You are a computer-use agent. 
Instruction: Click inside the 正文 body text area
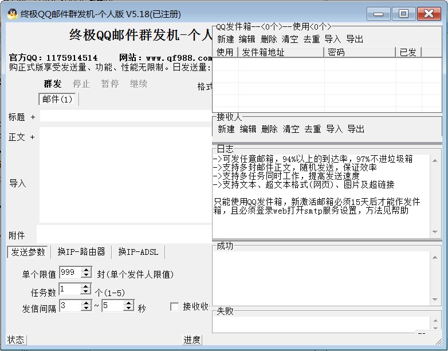[125, 175]
